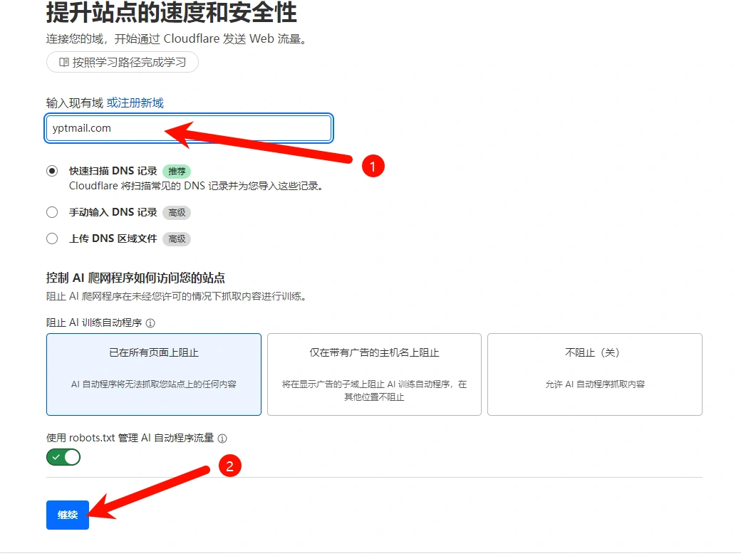
Task: Click text 'Cloudflare 将扫描常见的 DNS 记录'
Action: click(196, 186)
